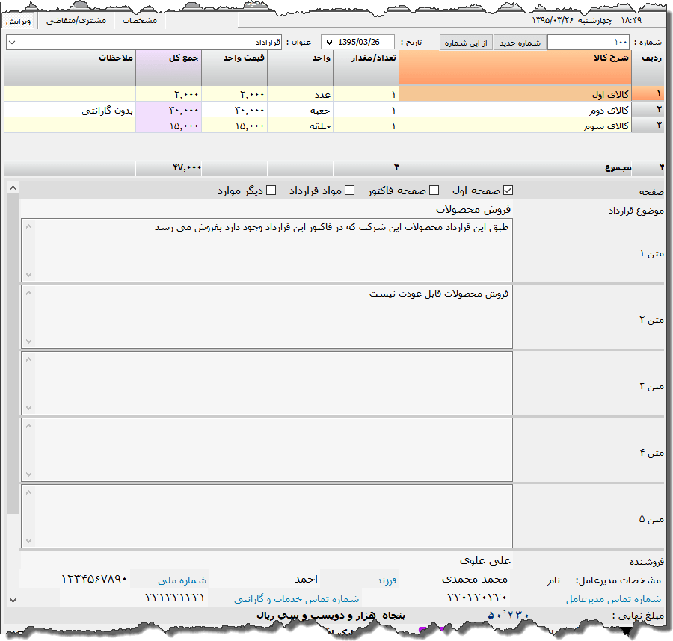Click the شماره جدید button
Image resolution: width=673 pixels, height=641 pixels.
[x=520, y=42]
